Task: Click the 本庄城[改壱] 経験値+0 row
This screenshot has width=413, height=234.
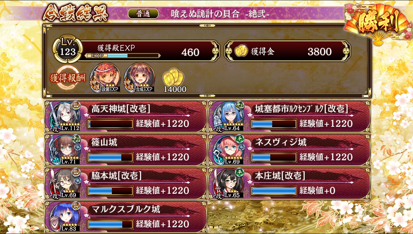Action: pyautogui.click(x=289, y=183)
